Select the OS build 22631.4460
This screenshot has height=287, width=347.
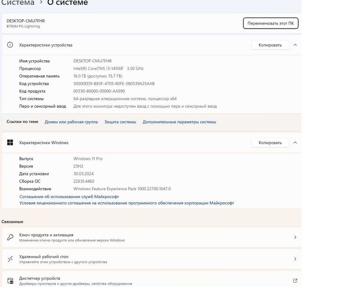point(84,181)
